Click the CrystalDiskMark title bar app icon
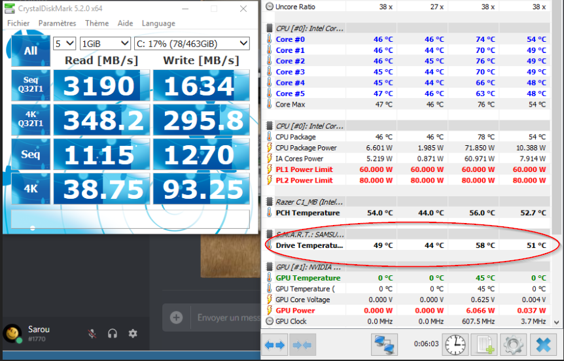 pyautogui.click(x=10, y=9)
